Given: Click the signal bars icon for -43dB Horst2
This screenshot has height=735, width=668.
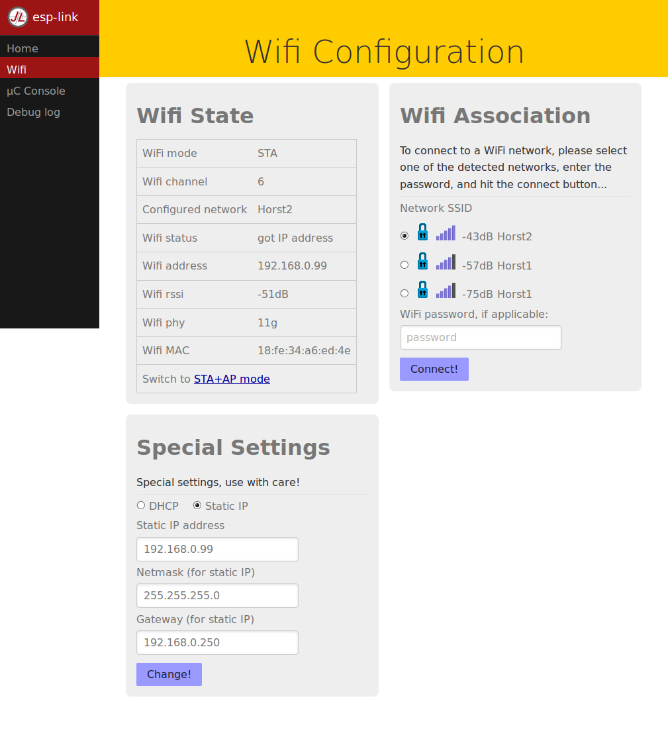Looking at the screenshot, I should [x=446, y=233].
